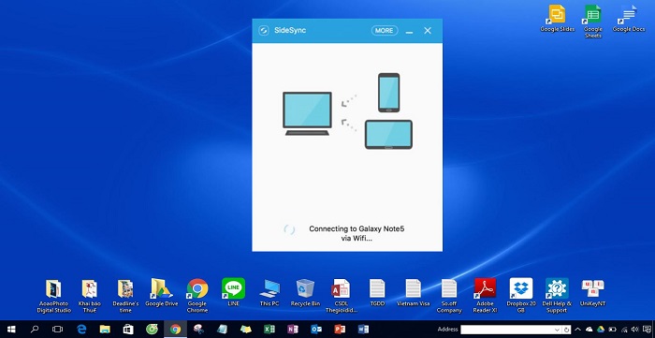
Task: Click the Address bar refresh button
Action: click(x=566, y=330)
